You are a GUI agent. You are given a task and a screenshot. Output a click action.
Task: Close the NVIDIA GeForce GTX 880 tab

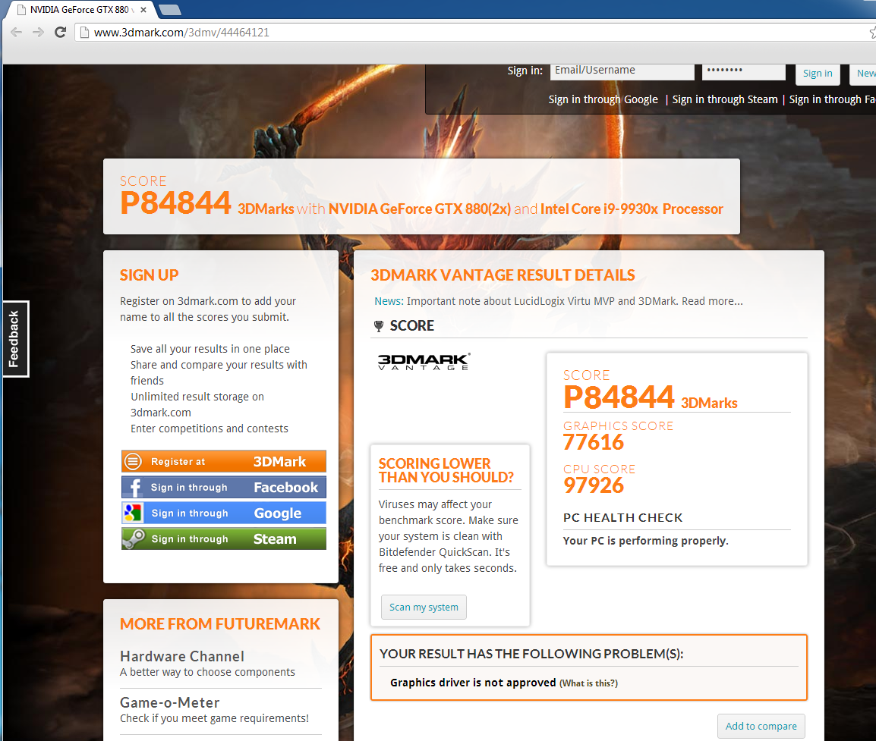(x=143, y=10)
